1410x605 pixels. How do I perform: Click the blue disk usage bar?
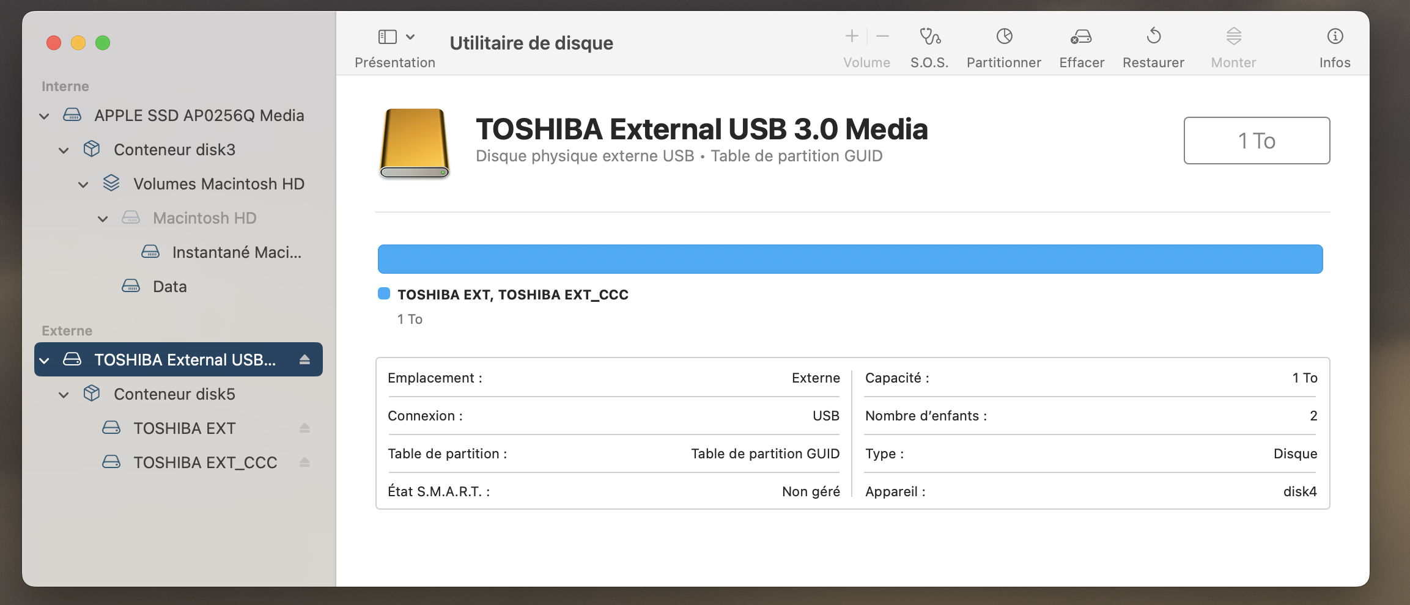(x=850, y=259)
